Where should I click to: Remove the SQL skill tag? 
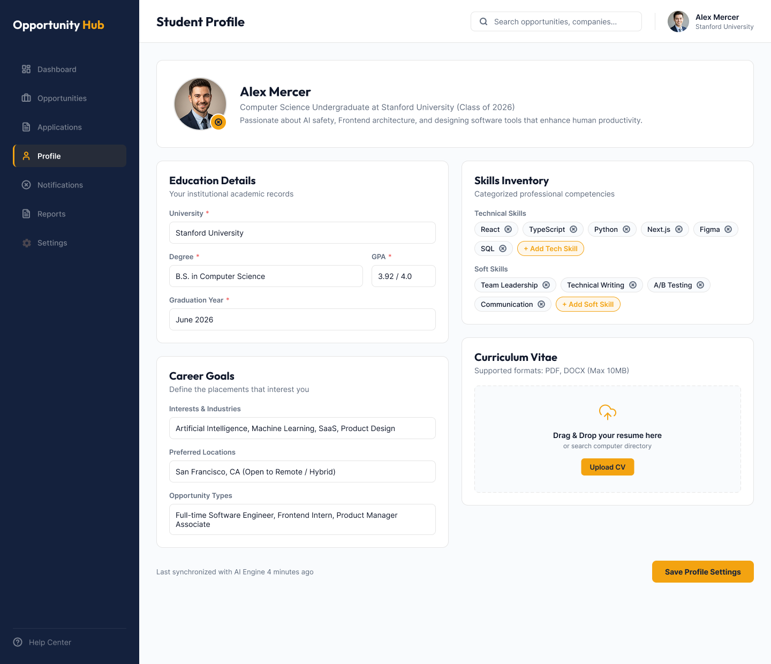[x=503, y=248]
